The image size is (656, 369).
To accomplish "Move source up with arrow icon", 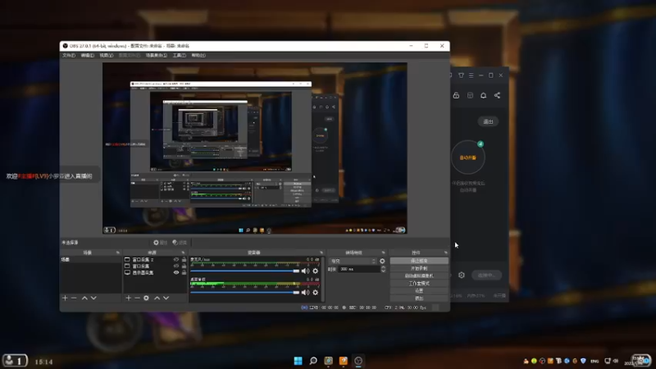I will tap(157, 298).
